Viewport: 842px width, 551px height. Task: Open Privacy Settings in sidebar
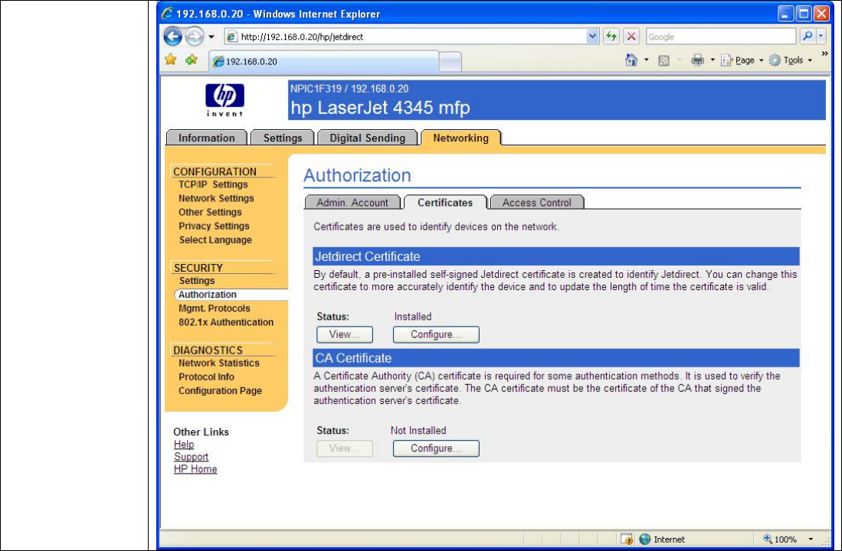[214, 227]
